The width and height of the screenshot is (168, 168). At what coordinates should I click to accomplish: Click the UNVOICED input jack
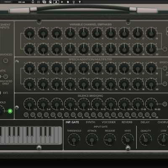click(5, 61)
